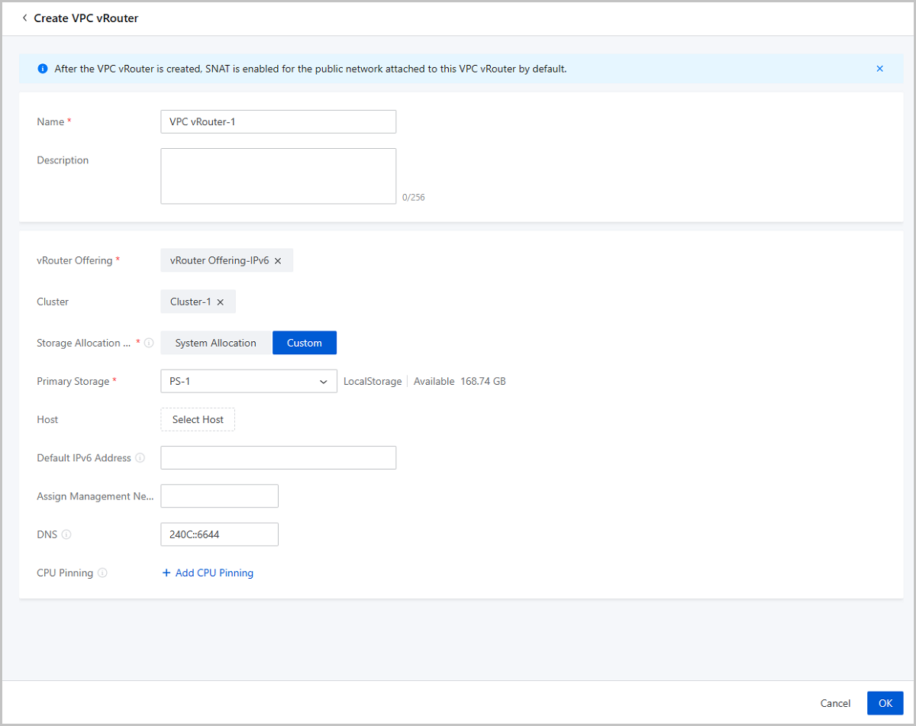Click the Name input field
Viewport: 916px width, 726px height.
pos(278,121)
